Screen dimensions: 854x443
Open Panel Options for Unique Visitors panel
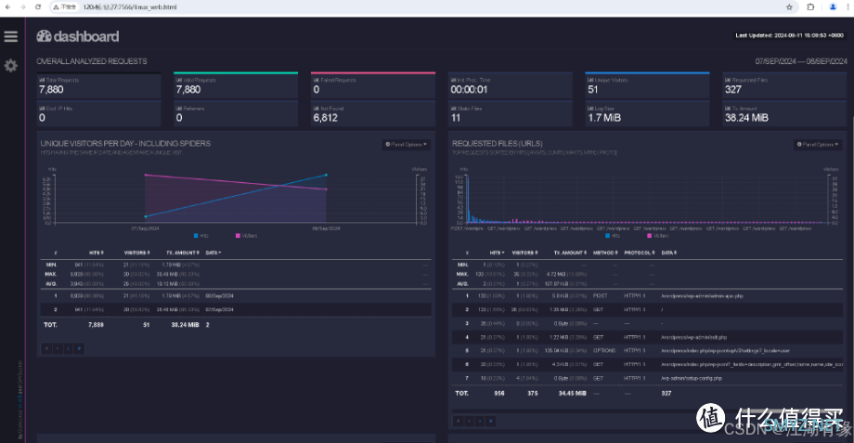point(407,144)
